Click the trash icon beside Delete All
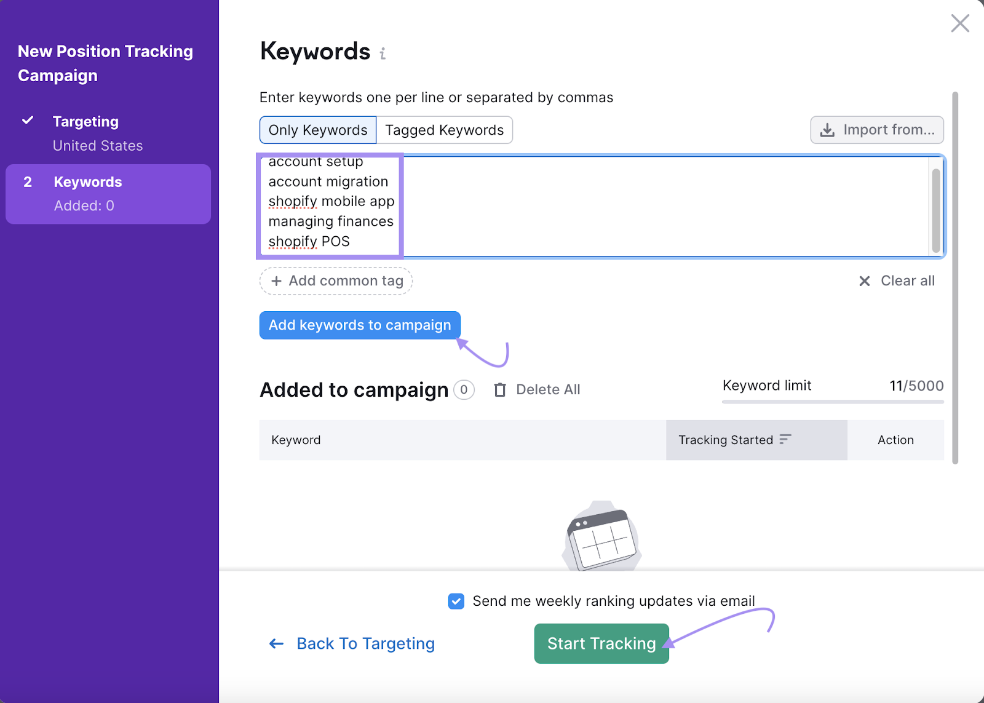Screen dimensions: 984x703 pyautogui.click(x=500, y=389)
